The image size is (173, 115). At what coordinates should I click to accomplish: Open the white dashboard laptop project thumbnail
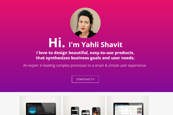pos(128,105)
